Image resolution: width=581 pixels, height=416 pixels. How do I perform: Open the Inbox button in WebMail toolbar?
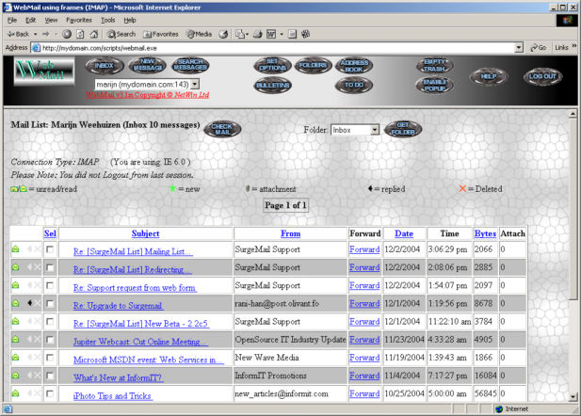coord(104,66)
